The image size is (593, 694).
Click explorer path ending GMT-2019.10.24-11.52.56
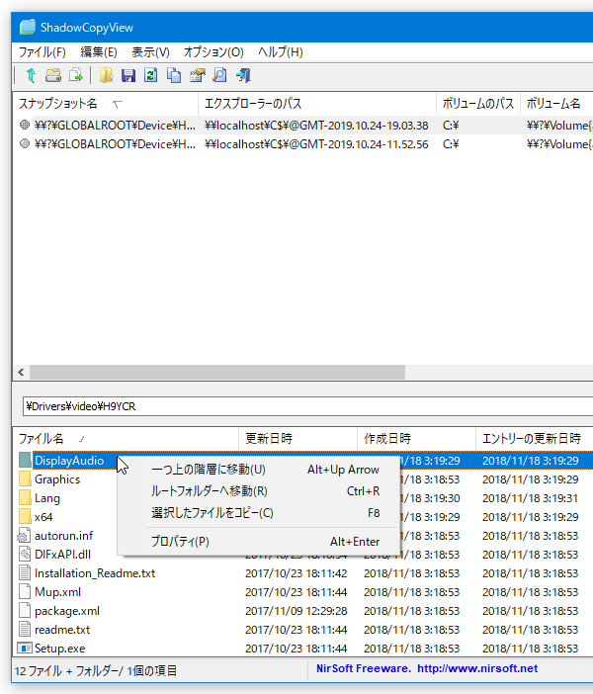(x=316, y=144)
